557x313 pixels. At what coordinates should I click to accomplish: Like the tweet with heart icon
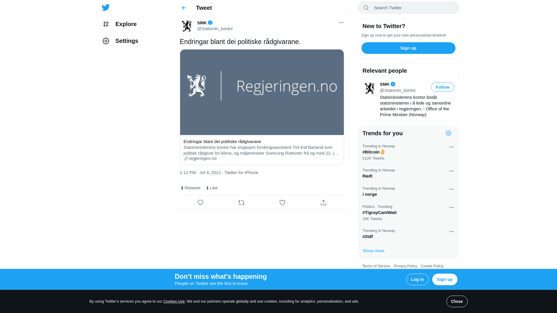tap(282, 203)
